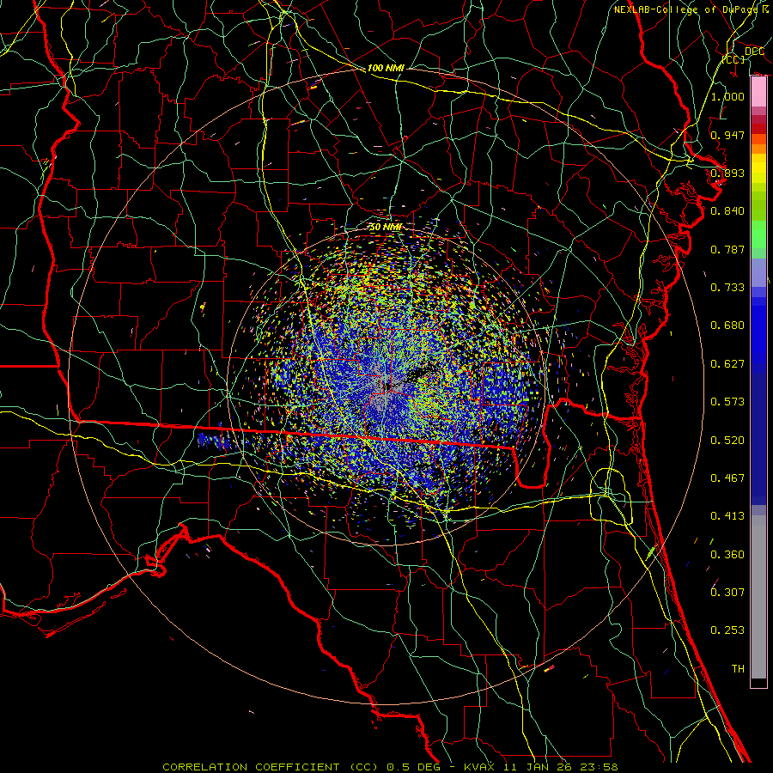Image resolution: width=773 pixels, height=773 pixels.
Task: Select the 0.947 scale value label
Action: [x=727, y=135]
